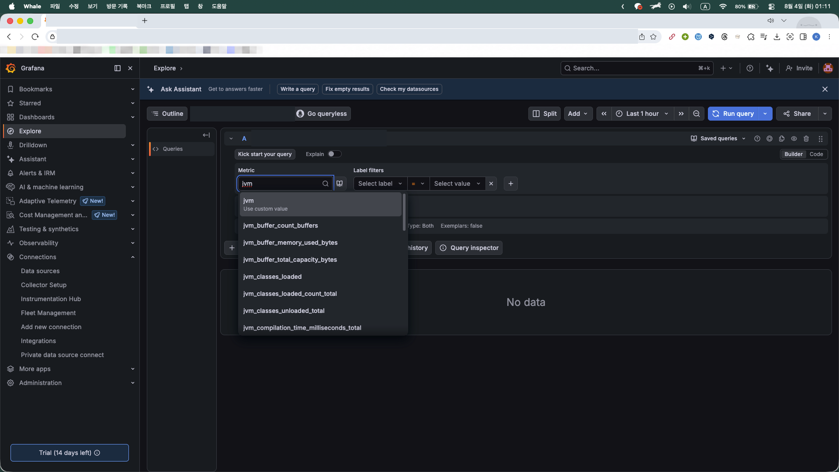Screen dimensions: 839x472
Task: Collapse the Queries outline pane
Action: (x=206, y=135)
